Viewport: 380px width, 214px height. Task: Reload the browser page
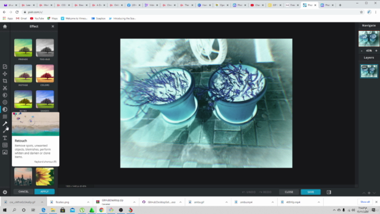tap(17, 12)
